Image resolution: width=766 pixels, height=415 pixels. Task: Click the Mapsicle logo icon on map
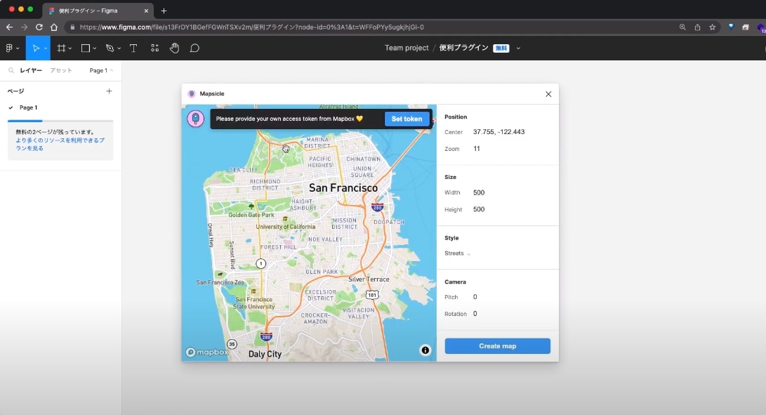tap(195, 118)
